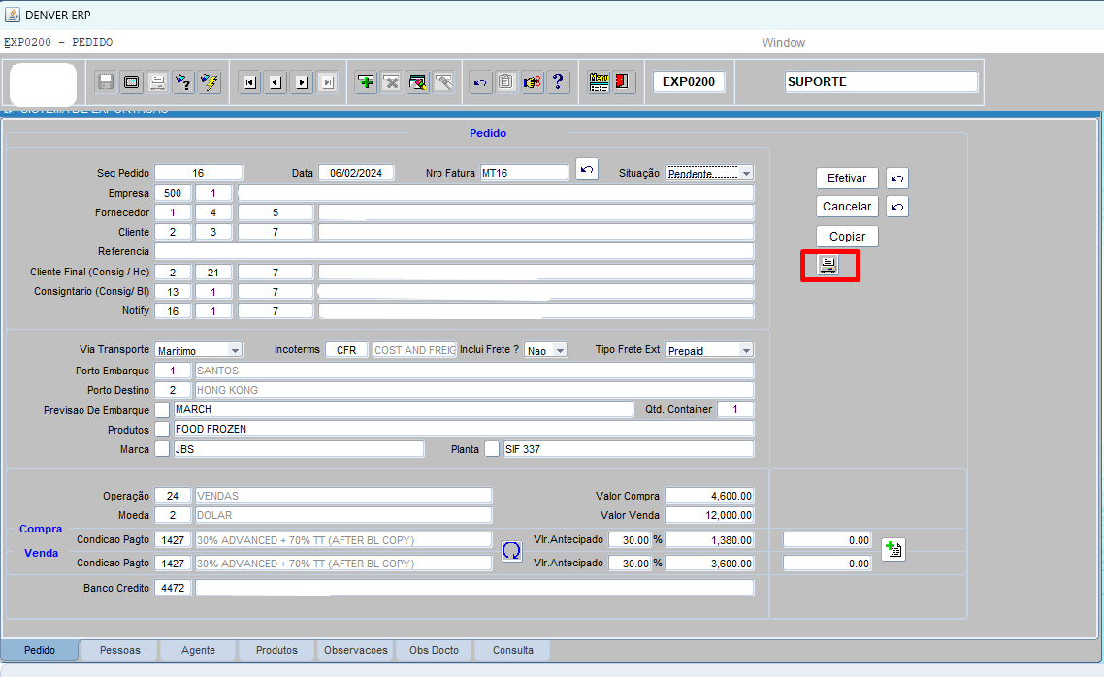This screenshot has height=677, width=1104.
Task: Click the Save diskette icon in toolbar
Action: pos(106,82)
